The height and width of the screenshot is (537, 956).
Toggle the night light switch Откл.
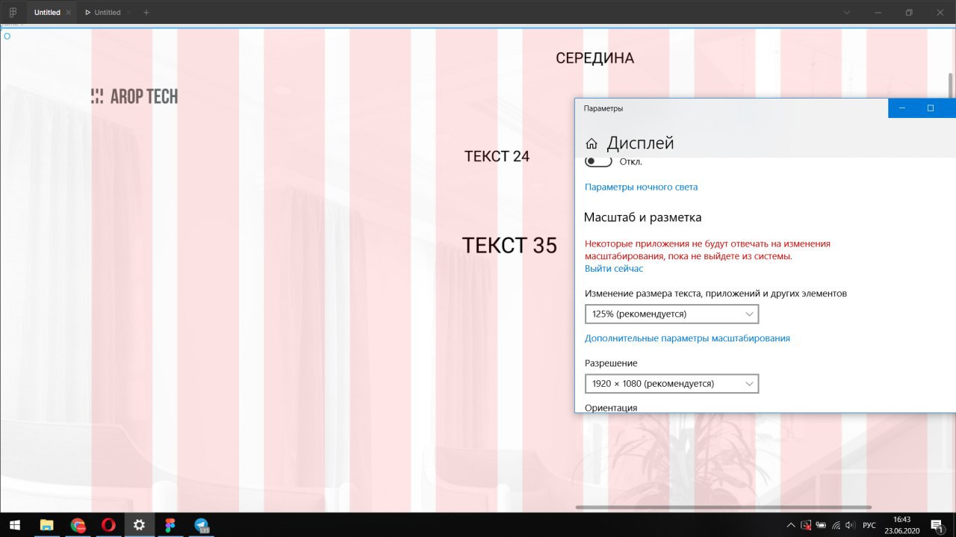click(x=599, y=161)
